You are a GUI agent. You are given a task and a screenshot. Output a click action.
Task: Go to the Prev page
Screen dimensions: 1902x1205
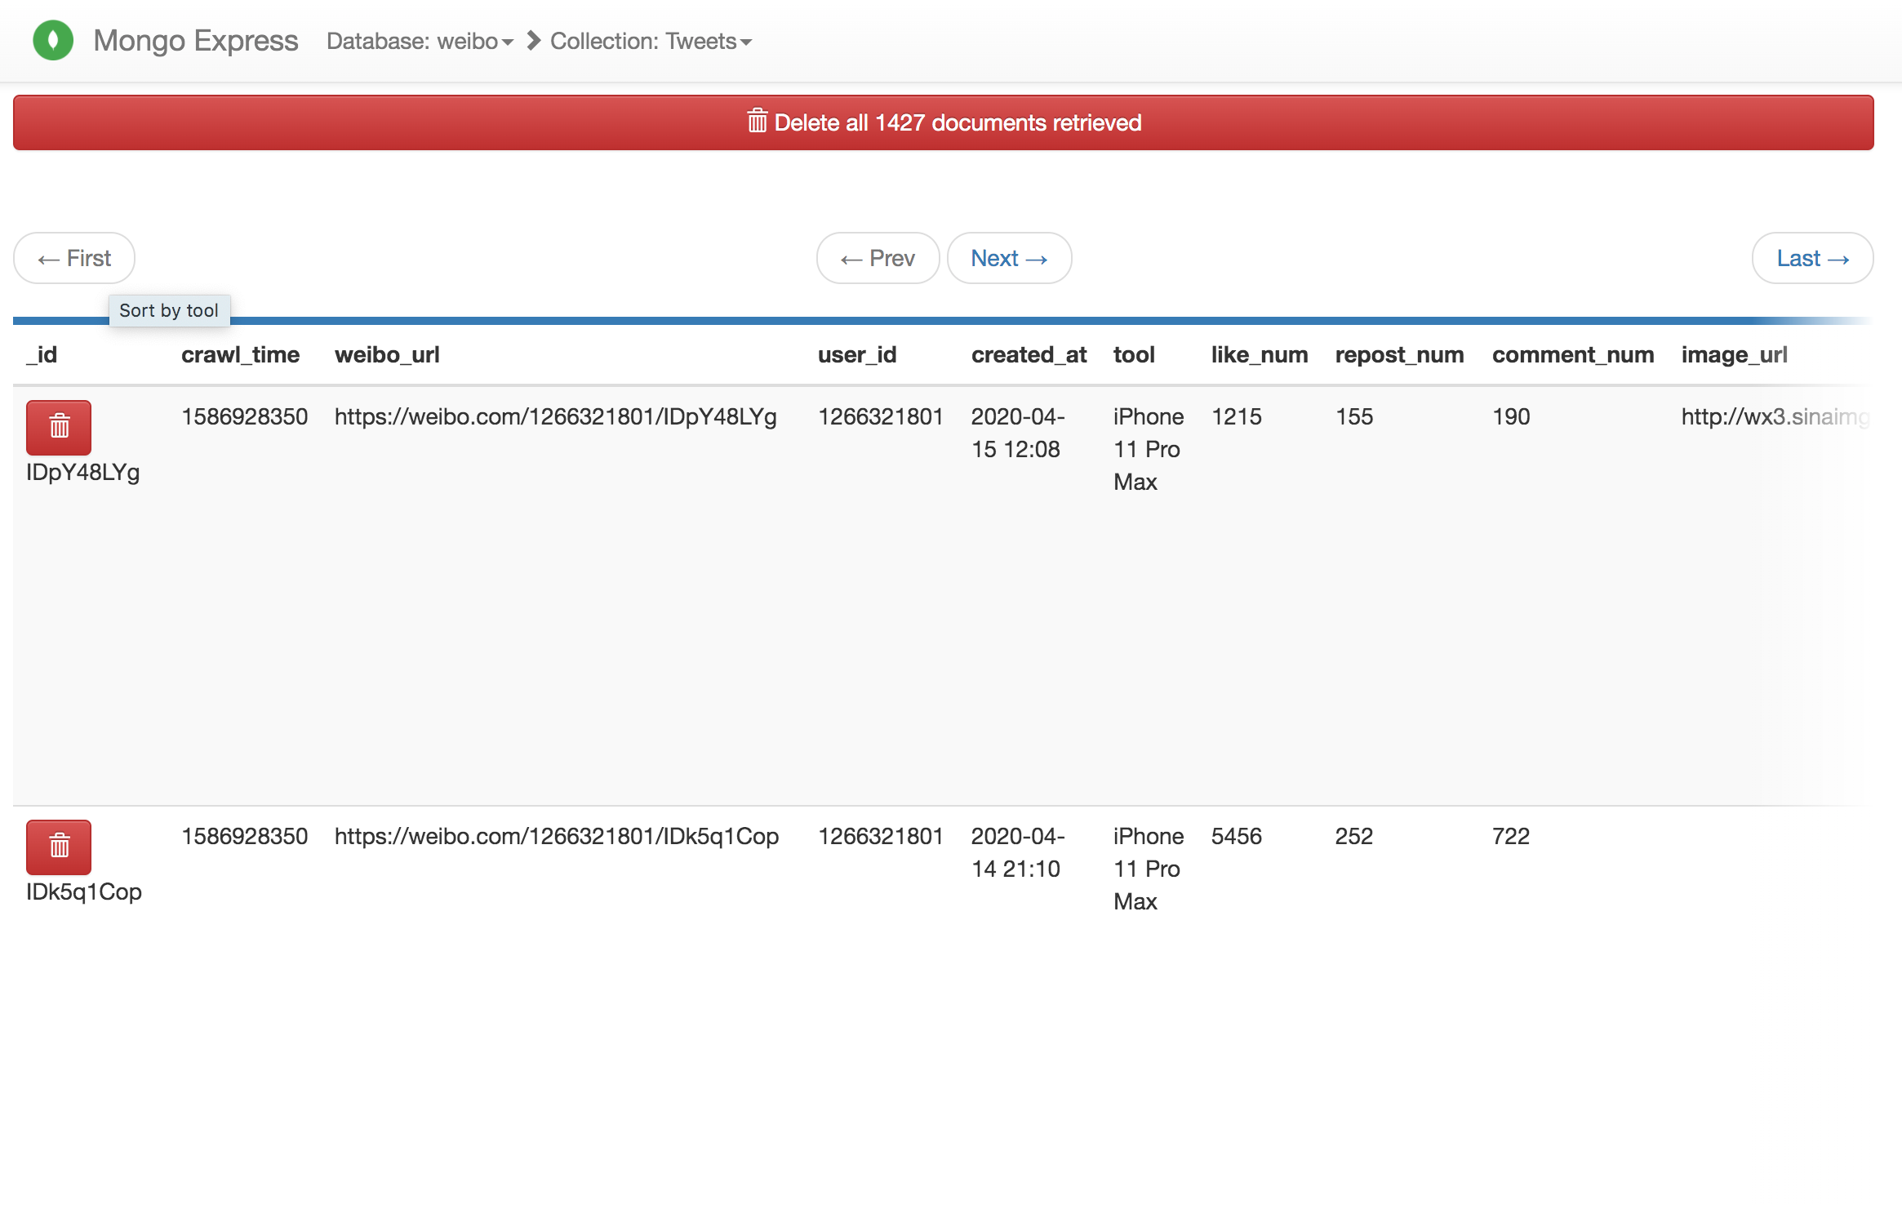878,258
